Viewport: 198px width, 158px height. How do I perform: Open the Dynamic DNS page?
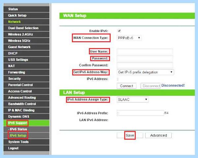click(x=26, y=117)
